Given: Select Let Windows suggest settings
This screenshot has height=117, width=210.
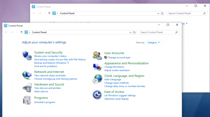Looking at the screenshot, I should pyautogui.click(x=120, y=96).
